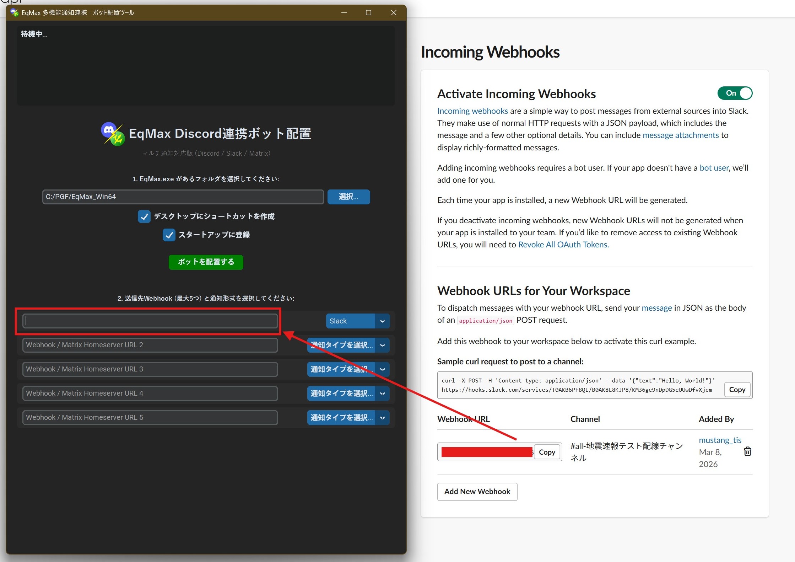
Task: Uncheck デスクトップにショートカットを作成 checkbox
Action: (x=144, y=216)
